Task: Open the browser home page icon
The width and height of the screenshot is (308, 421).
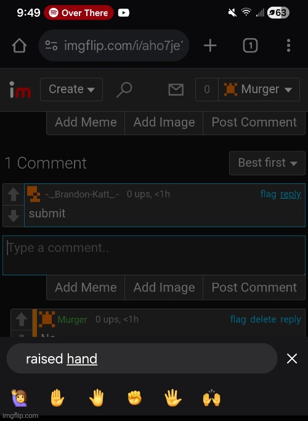Action: coord(20,46)
